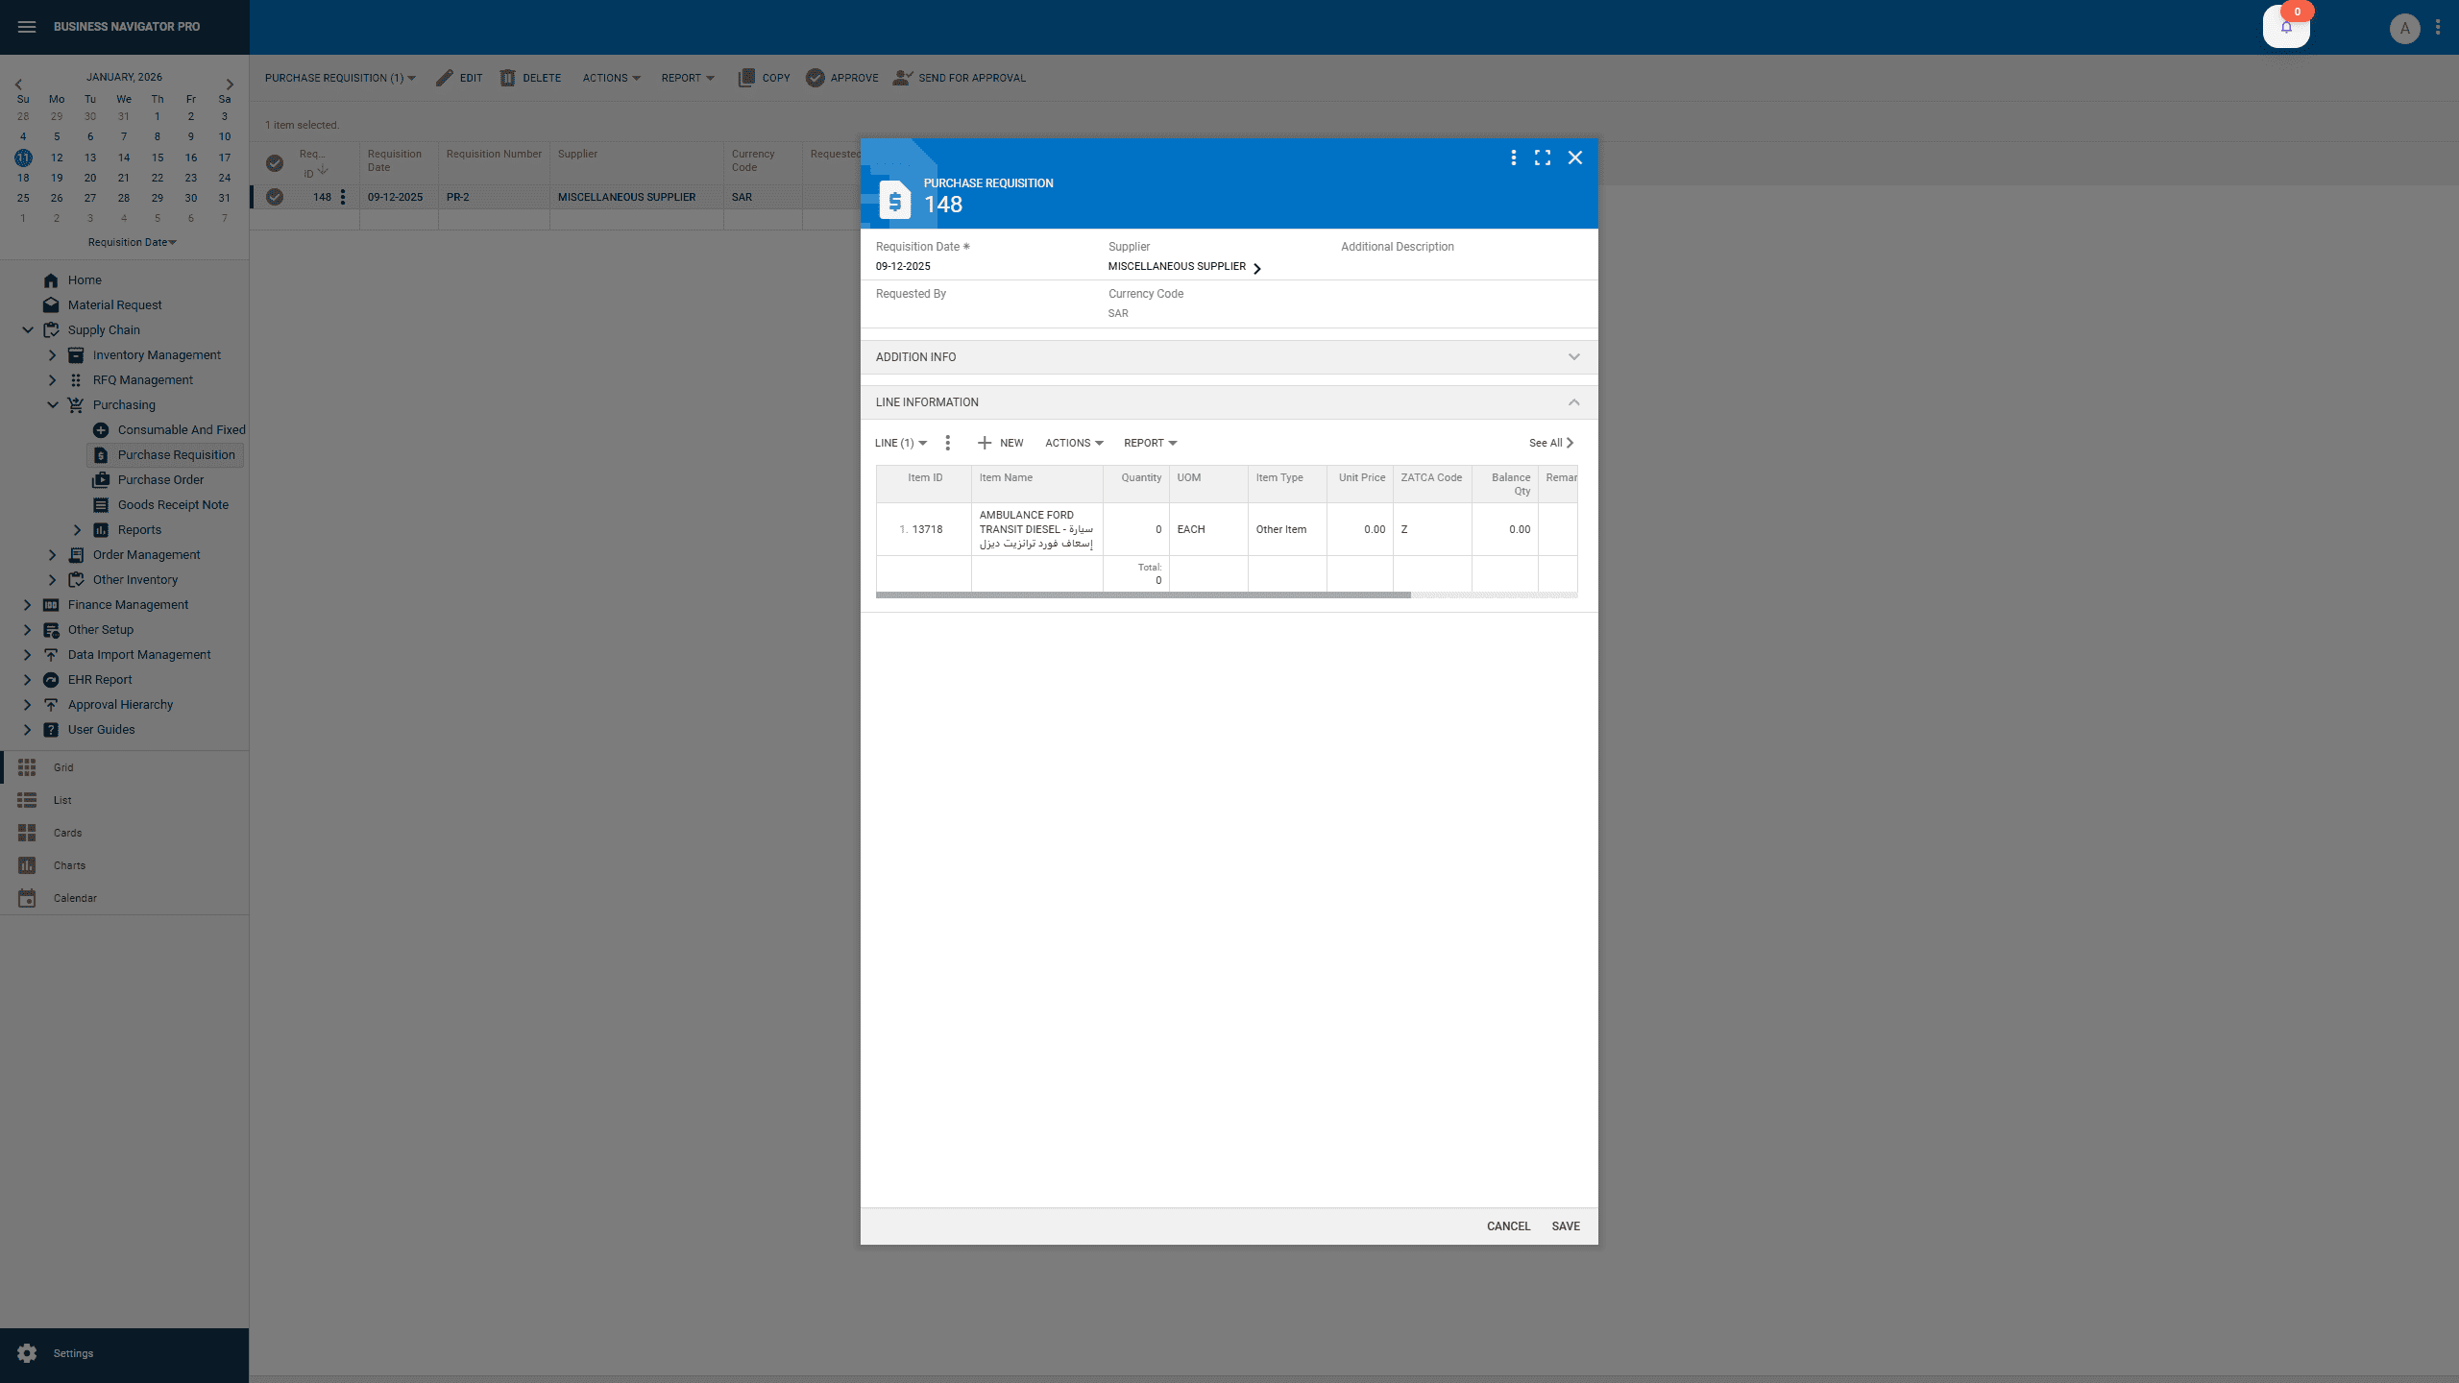This screenshot has height=1383, width=2459.
Task: Click the See All link in Line Information
Action: (x=1548, y=443)
